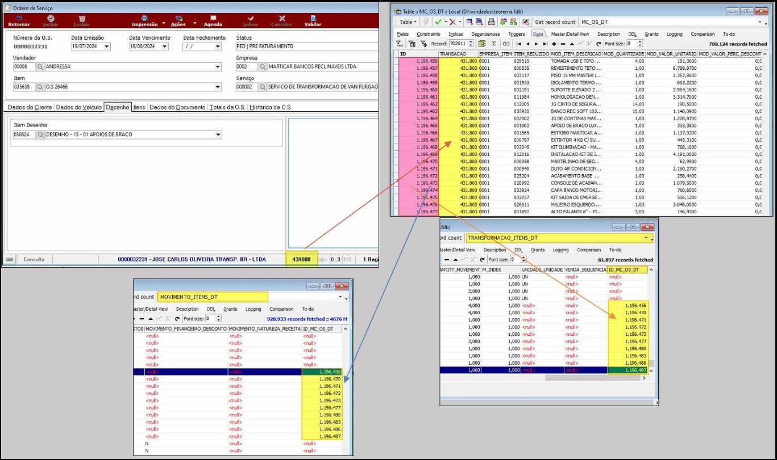
Task: Open Logging tab in TRANSFORMACAO_ITENS_DT window
Action: pos(560,250)
